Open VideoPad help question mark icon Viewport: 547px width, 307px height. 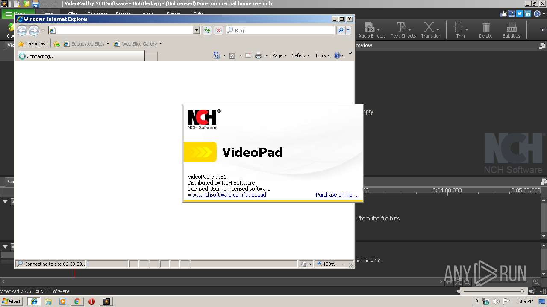click(x=536, y=14)
